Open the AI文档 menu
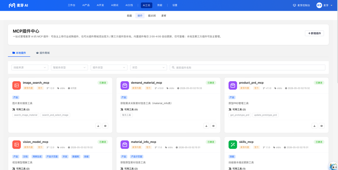 click(129, 5)
